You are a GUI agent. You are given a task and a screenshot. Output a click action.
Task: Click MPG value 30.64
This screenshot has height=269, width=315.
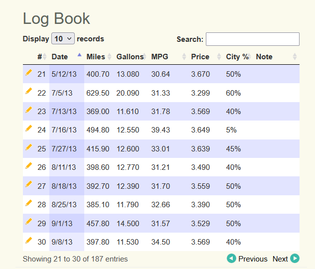(160, 74)
